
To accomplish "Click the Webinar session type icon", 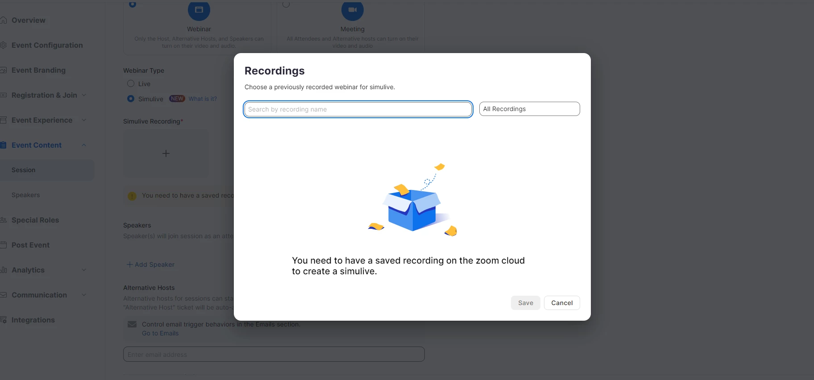I will pos(199,10).
